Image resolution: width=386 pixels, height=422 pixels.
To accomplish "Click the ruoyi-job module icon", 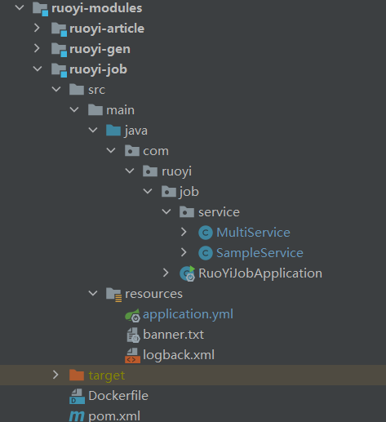I will pyautogui.click(x=59, y=70).
